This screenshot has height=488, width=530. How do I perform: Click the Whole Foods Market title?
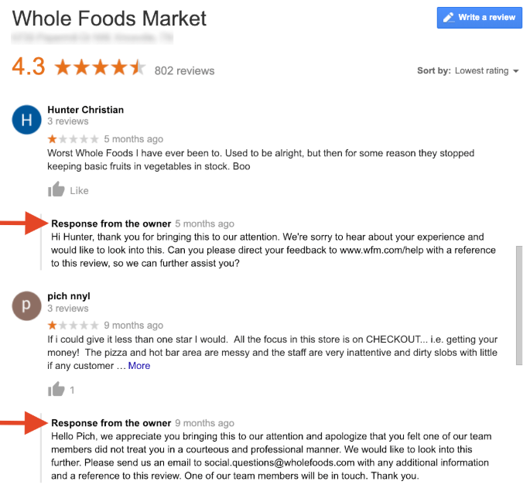point(110,17)
